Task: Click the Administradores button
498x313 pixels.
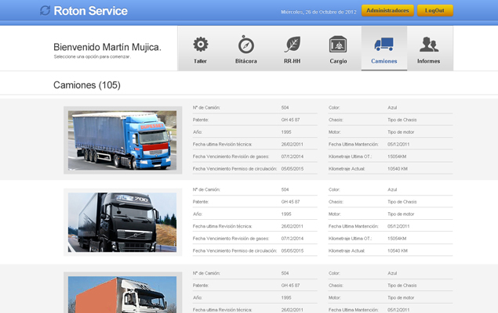Action: 387,10
